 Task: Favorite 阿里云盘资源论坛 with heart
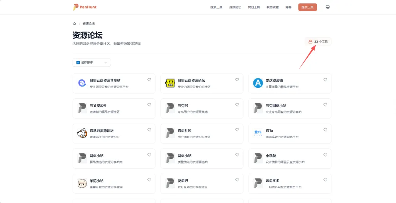tap(237, 80)
